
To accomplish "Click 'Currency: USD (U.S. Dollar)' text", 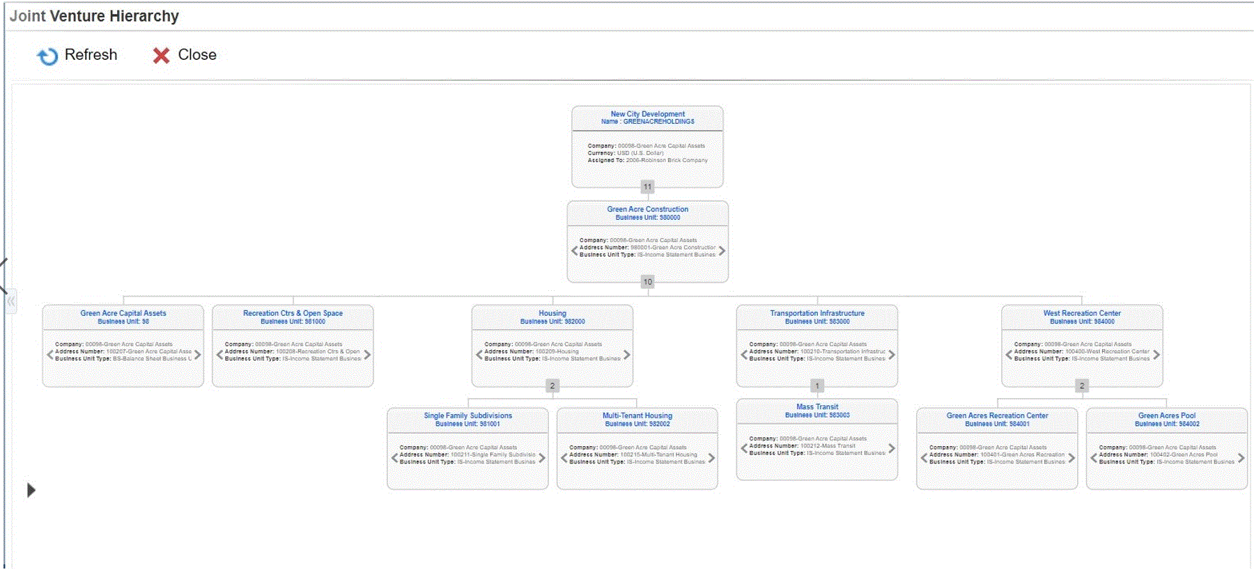I will (x=626, y=153).
